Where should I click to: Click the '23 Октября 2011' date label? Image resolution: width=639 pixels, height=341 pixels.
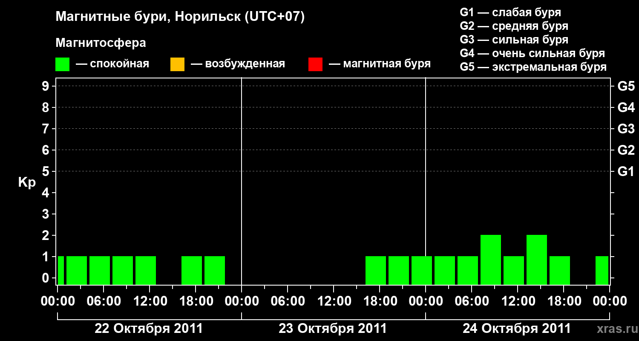pos(333,329)
